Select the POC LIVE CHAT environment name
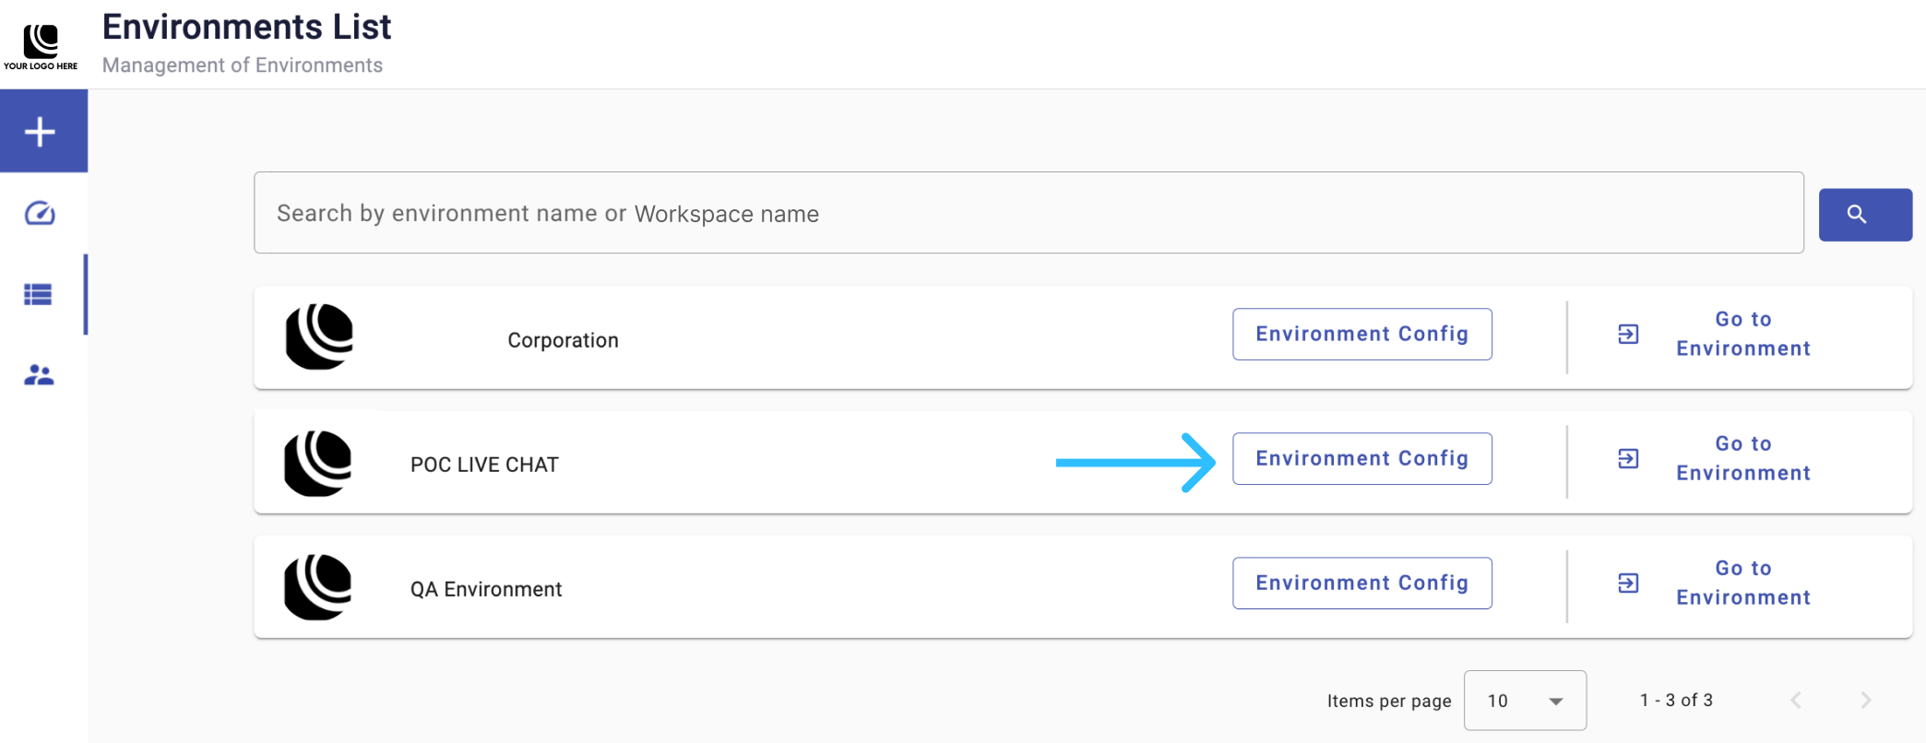This screenshot has height=743, width=1926. click(484, 465)
